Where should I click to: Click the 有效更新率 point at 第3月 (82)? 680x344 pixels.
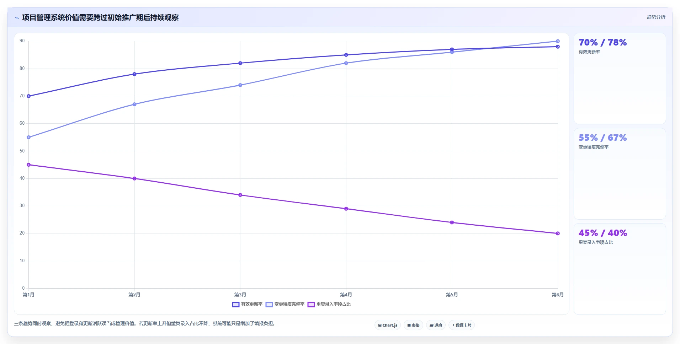pyautogui.click(x=240, y=63)
